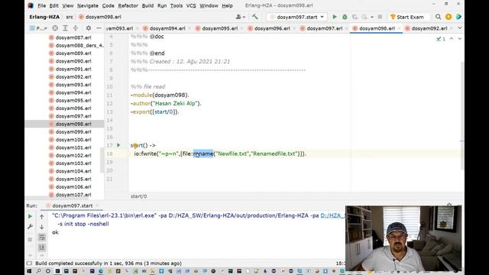Hide the Project panel with the minus icon
489x275 pixels.
(x=99, y=28)
